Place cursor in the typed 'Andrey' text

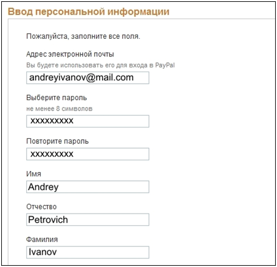click(x=43, y=187)
